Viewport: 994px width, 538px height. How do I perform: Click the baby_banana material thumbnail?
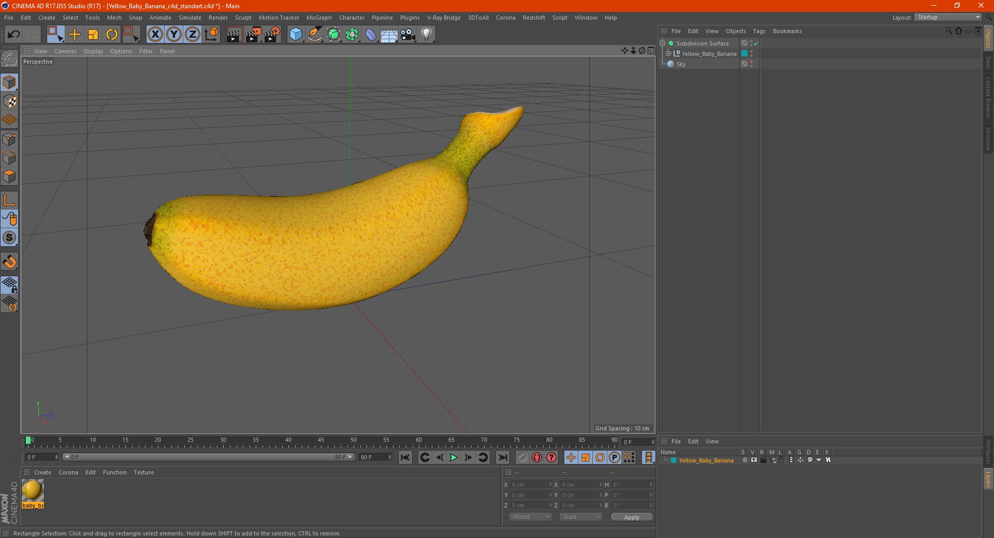click(x=33, y=490)
